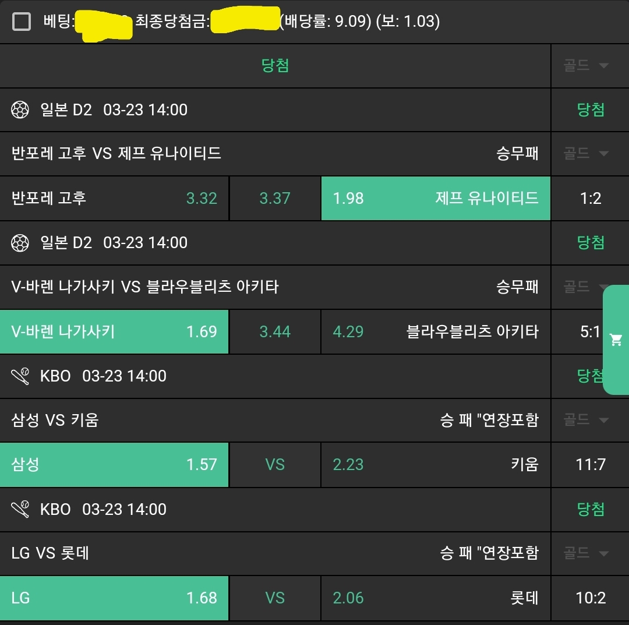Expand 골드 dropdown in LG VS 롯데 row
This screenshot has height=625, width=629.
(586, 553)
